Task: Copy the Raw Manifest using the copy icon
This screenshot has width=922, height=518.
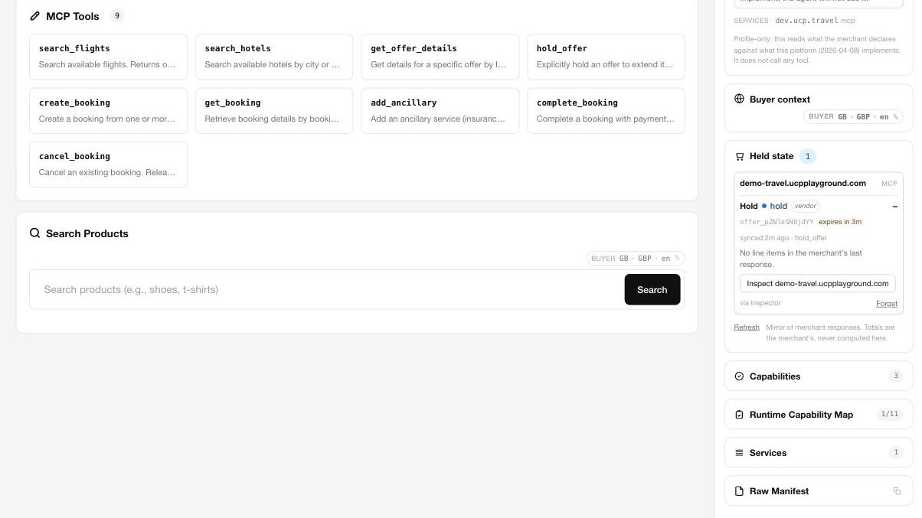Action: click(897, 491)
